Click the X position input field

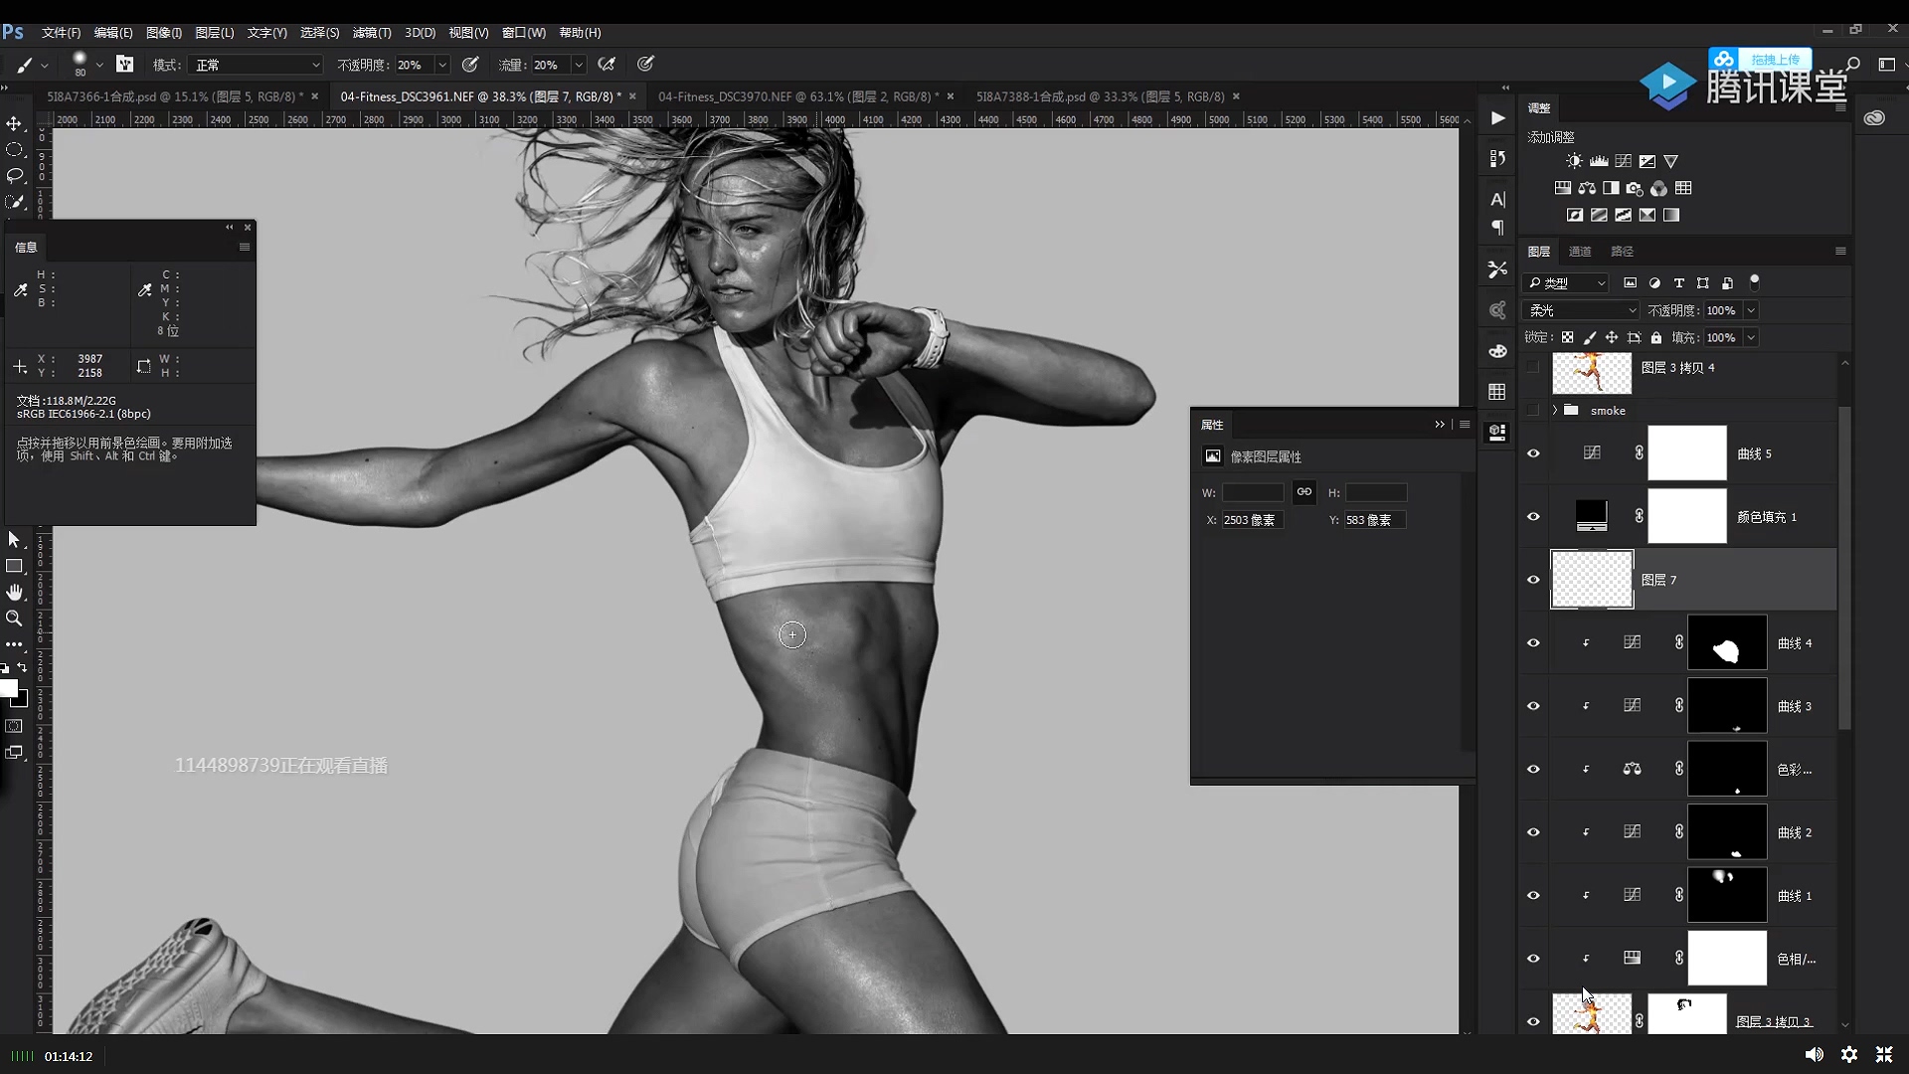pos(1252,520)
